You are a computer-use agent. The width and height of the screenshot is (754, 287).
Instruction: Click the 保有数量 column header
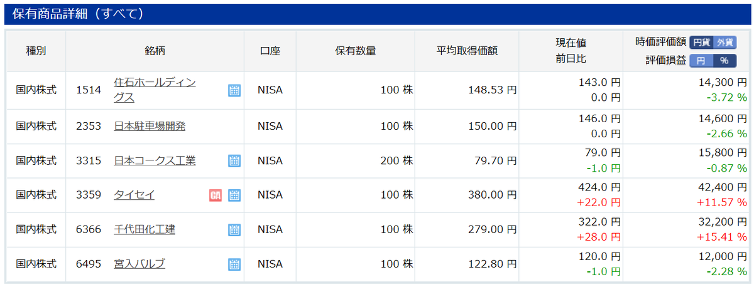coord(356,51)
